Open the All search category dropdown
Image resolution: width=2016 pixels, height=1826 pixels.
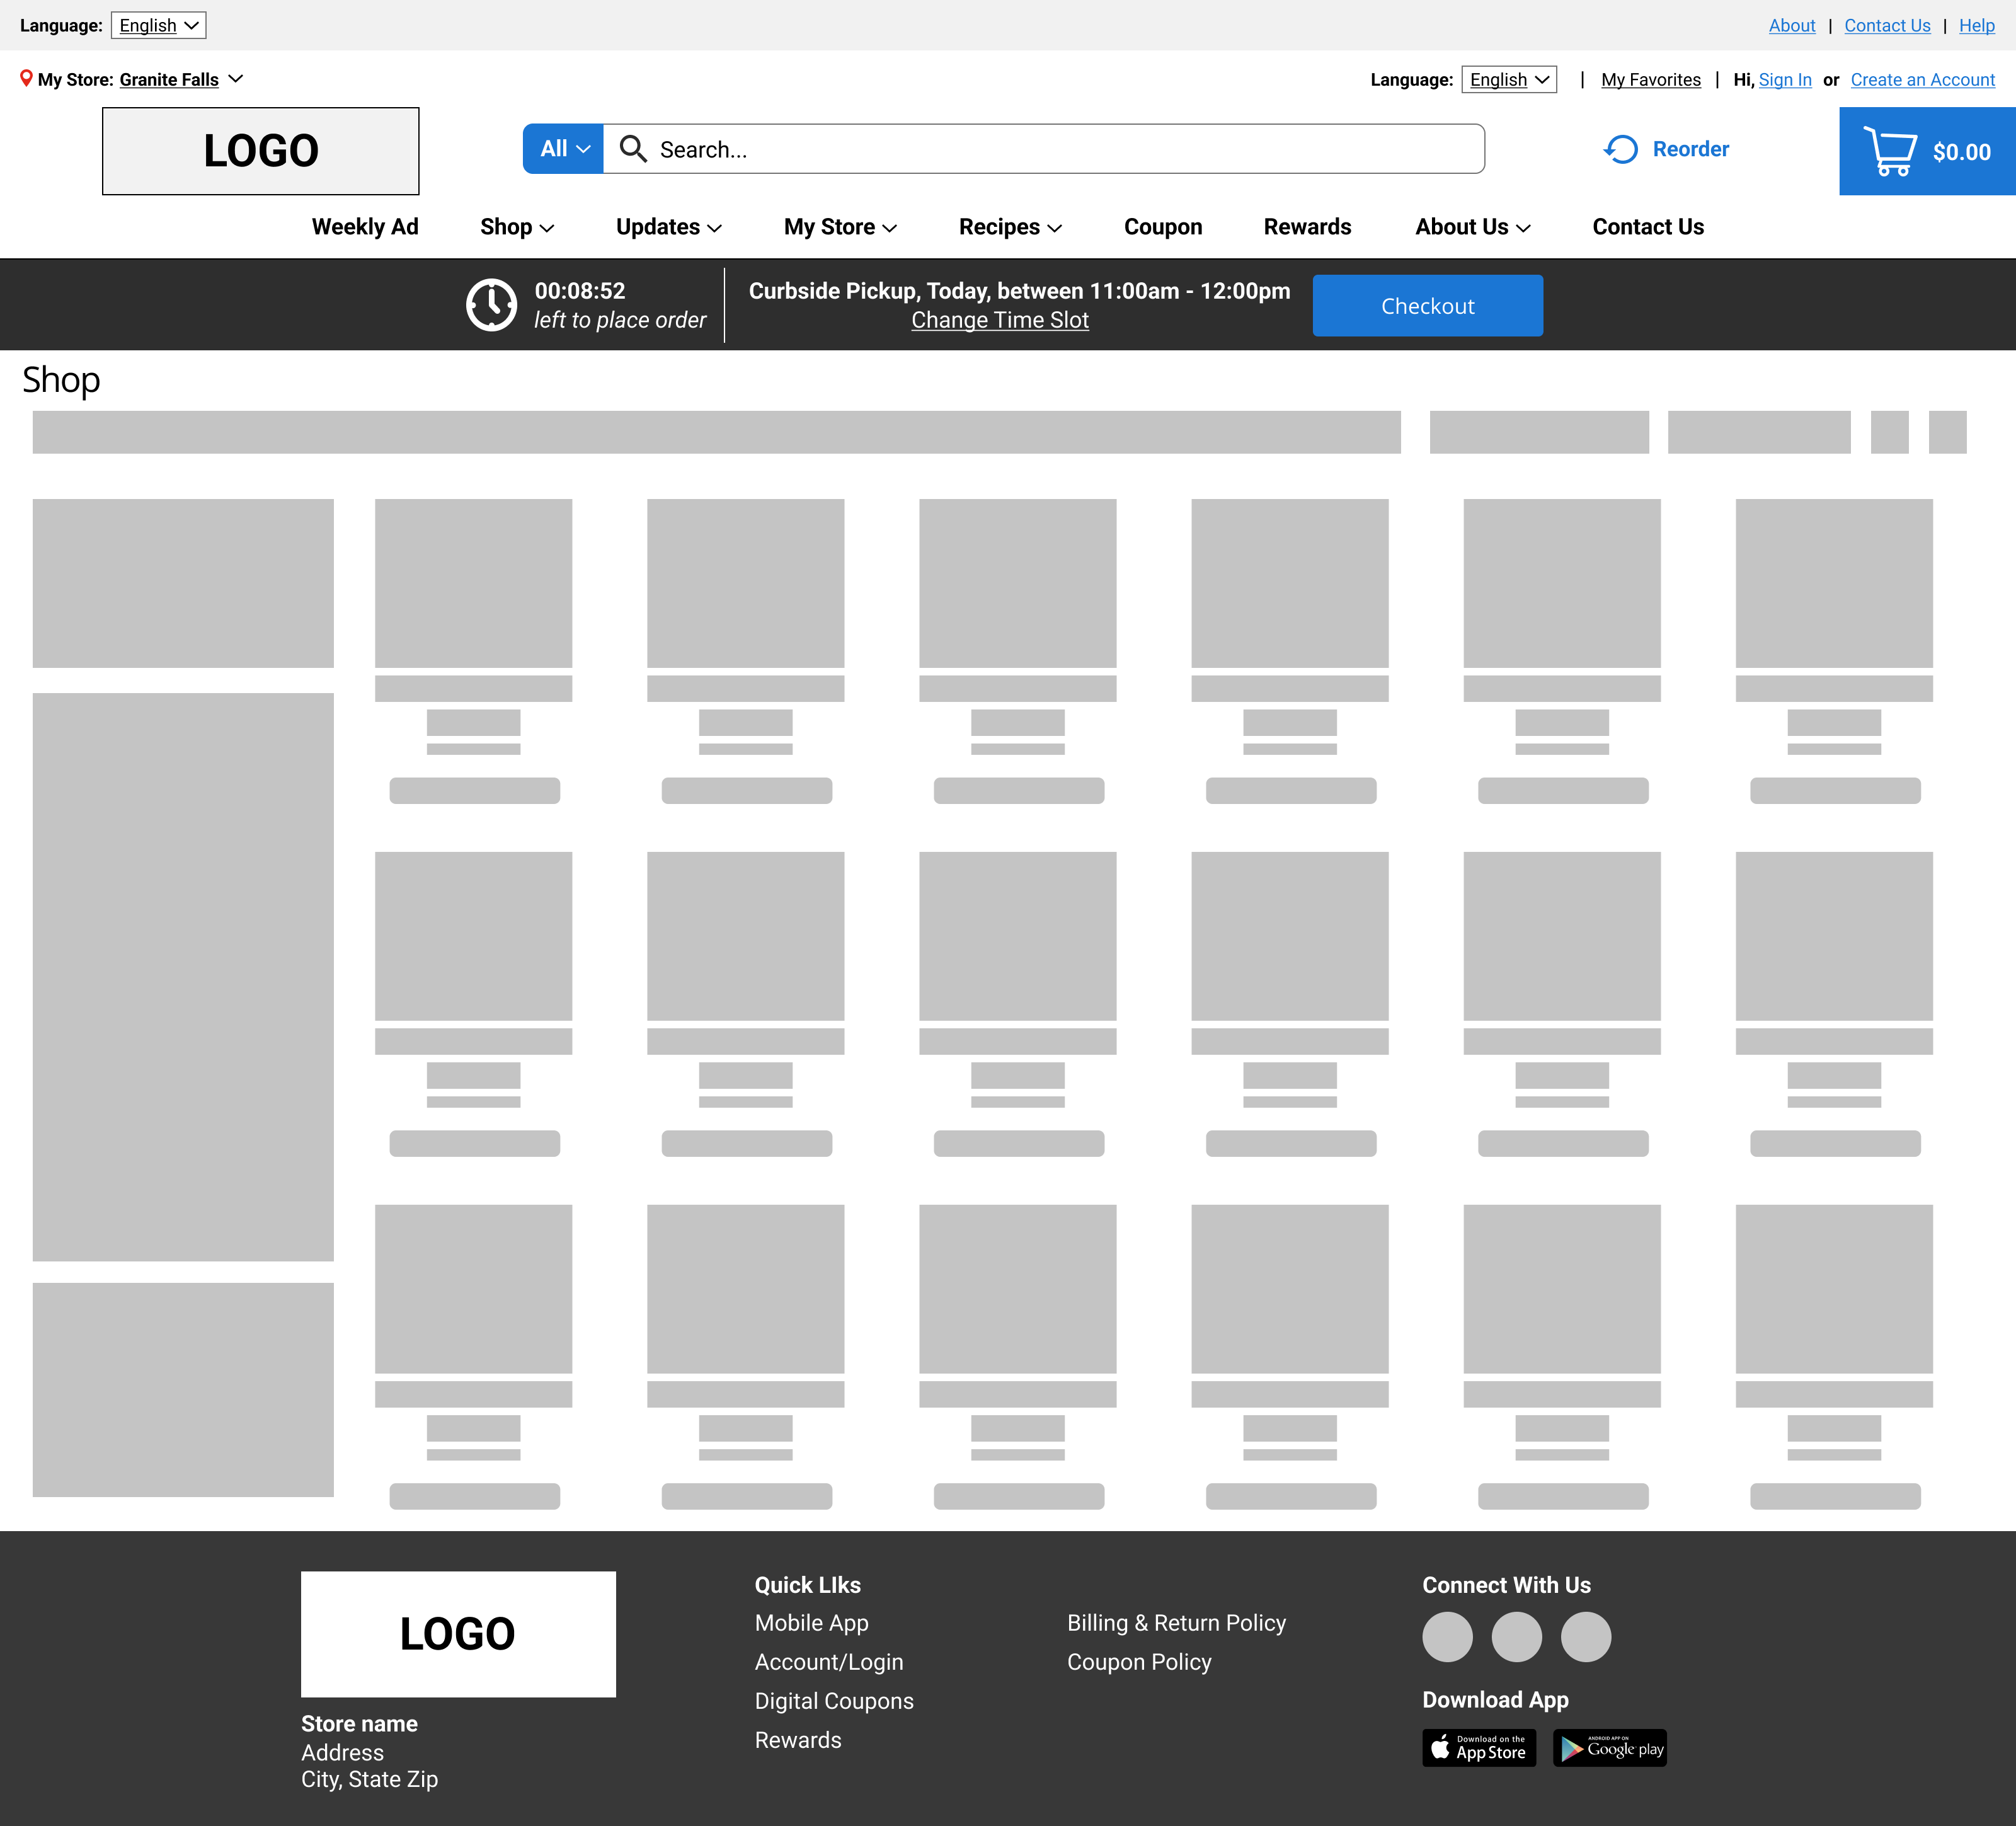(563, 149)
